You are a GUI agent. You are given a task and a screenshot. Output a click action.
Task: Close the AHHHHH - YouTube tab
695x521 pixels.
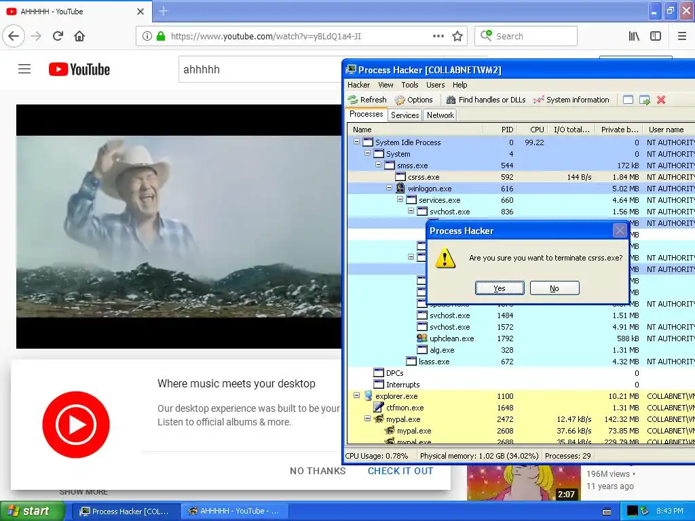pyautogui.click(x=140, y=12)
